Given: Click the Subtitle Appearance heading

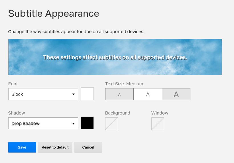Looking at the screenshot, I should pyautogui.click(x=54, y=13).
